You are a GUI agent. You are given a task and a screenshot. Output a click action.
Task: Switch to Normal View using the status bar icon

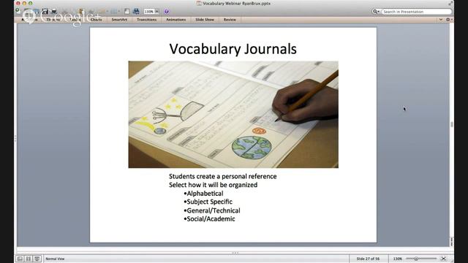pyautogui.click(x=20, y=259)
